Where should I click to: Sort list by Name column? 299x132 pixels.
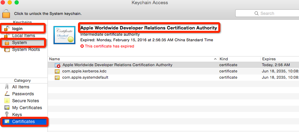(x=133, y=59)
